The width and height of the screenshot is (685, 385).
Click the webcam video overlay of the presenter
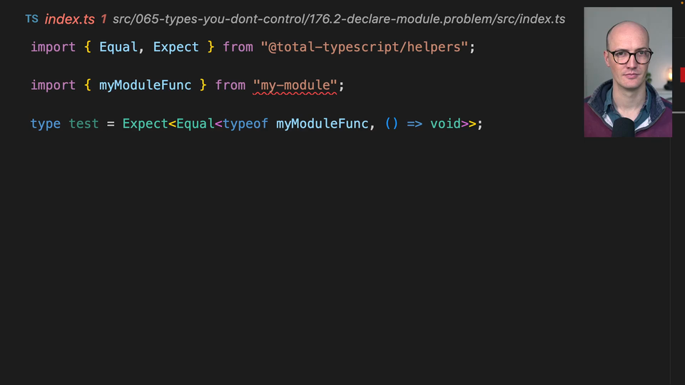627,72
